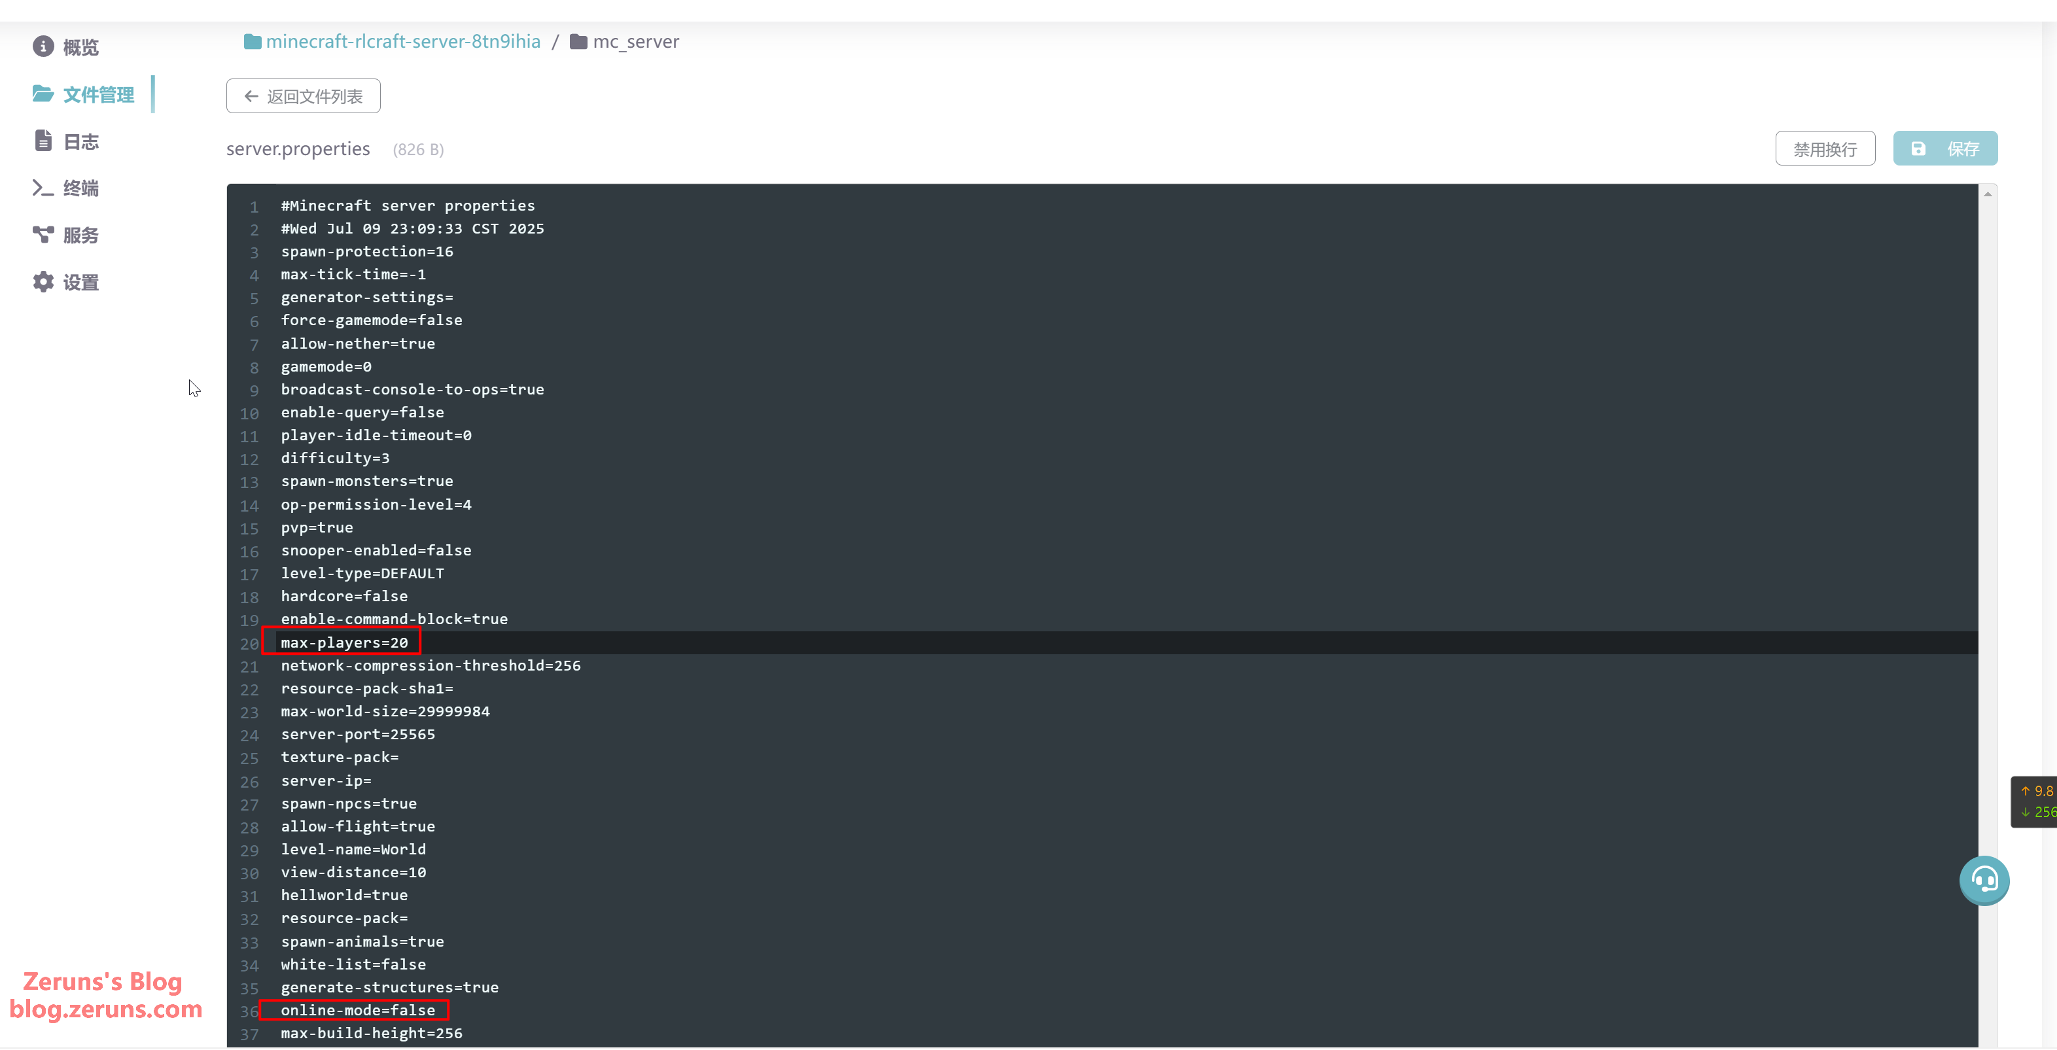The height and width of the screenshot is (1050, 2057).
Task: Click the settings gear icon
Action: click(43, 282)
